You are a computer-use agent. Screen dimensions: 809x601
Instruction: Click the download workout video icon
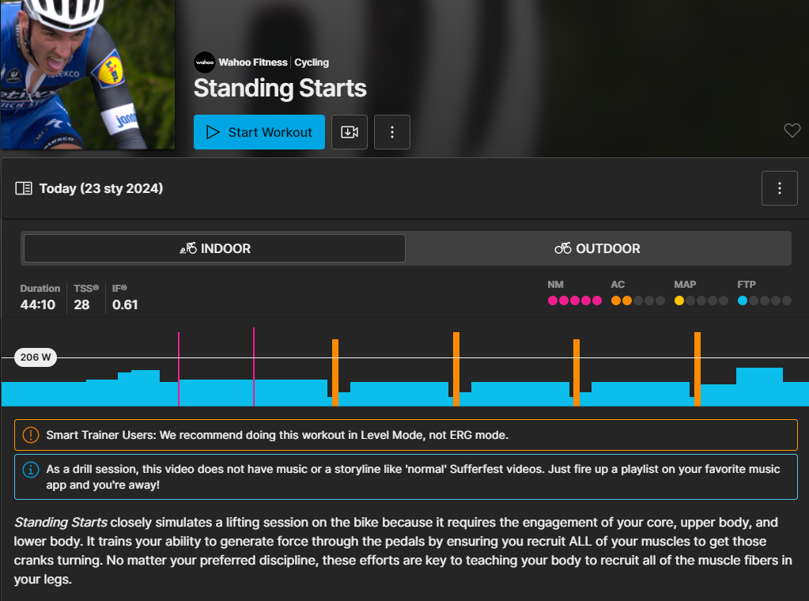(350, 132)
